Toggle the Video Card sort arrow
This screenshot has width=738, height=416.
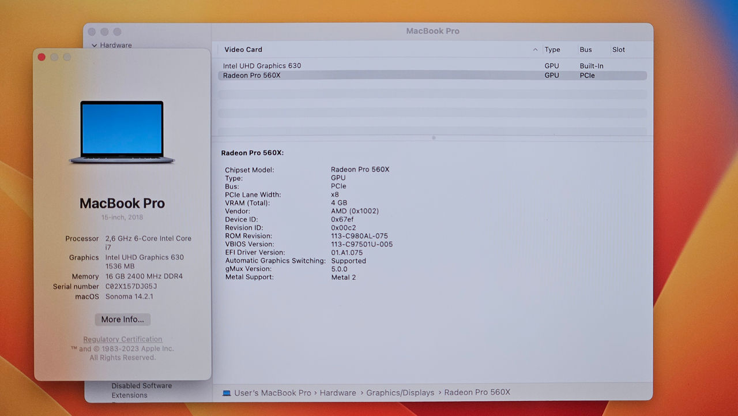pos(536,50)
